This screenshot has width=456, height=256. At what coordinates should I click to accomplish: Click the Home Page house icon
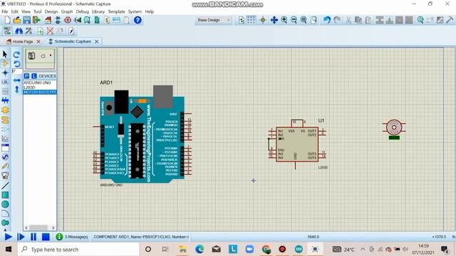(x=48, y=20)
